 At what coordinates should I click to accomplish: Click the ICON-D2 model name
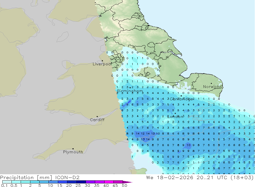pyautogui.click(x=67, y=177)
